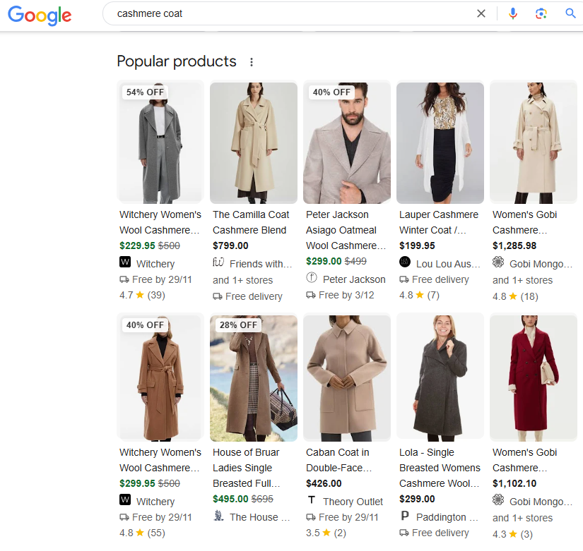583x551 pixels.
Task: Click Friends with Frank store logo icon
Action: tap(218, 262)
